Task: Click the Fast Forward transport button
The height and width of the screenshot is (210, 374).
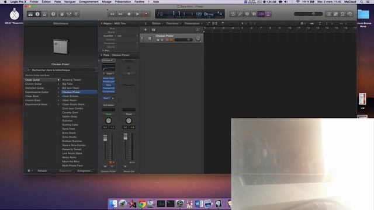Action: click(x=120, y=14)
